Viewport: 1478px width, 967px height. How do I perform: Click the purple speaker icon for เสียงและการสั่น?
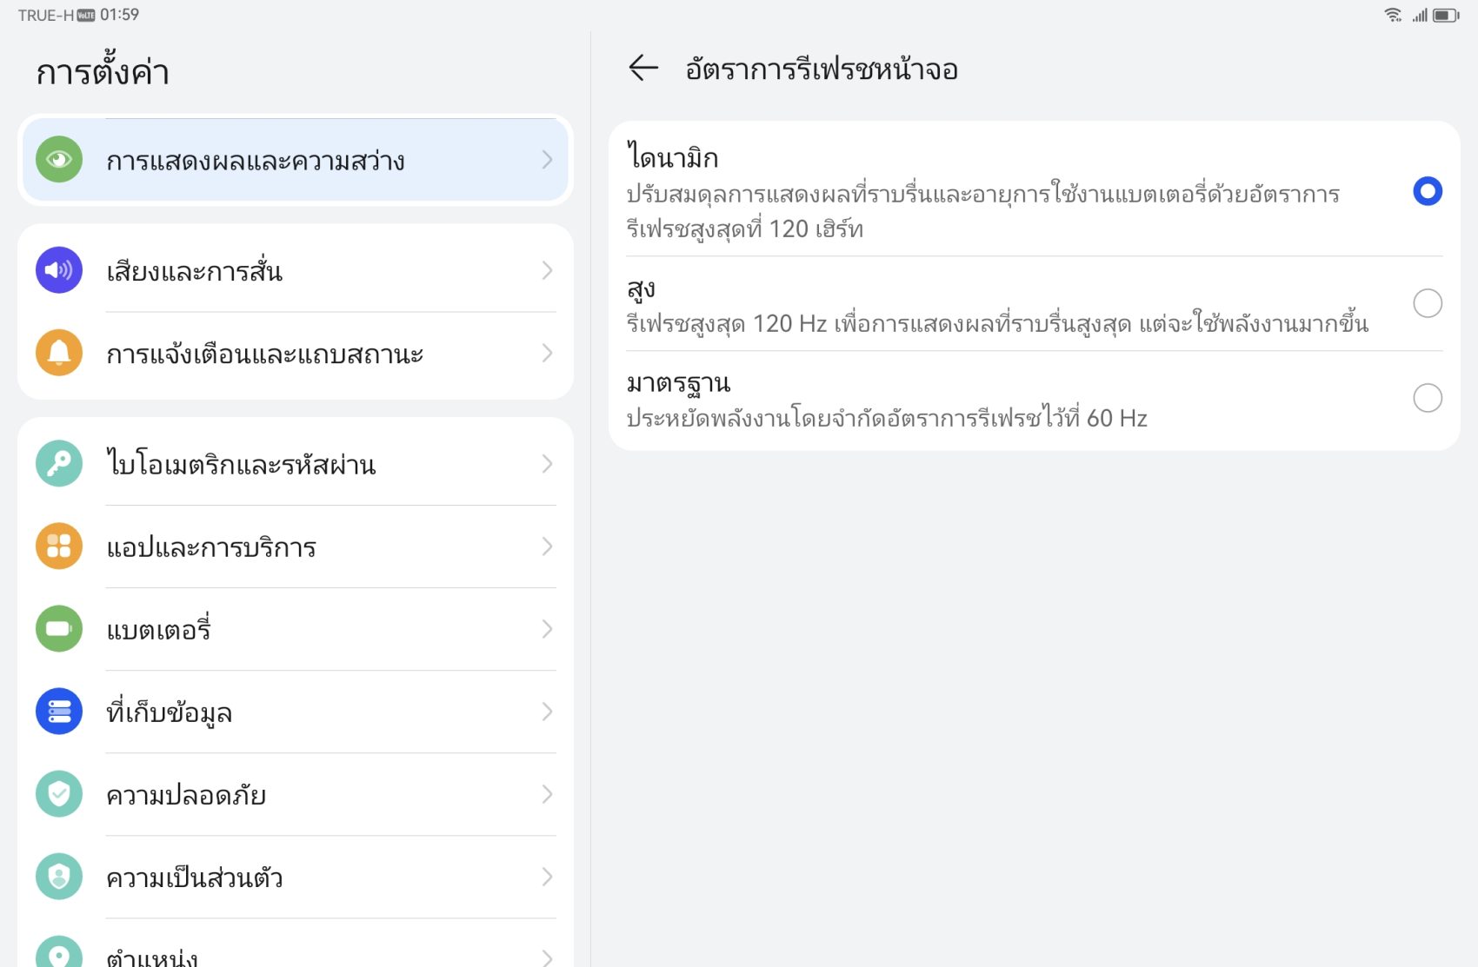[x=59, y=270]
